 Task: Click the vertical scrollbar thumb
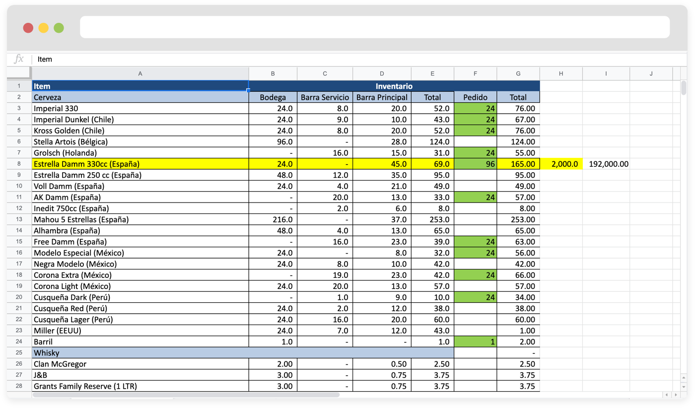[x=684, y=88]
